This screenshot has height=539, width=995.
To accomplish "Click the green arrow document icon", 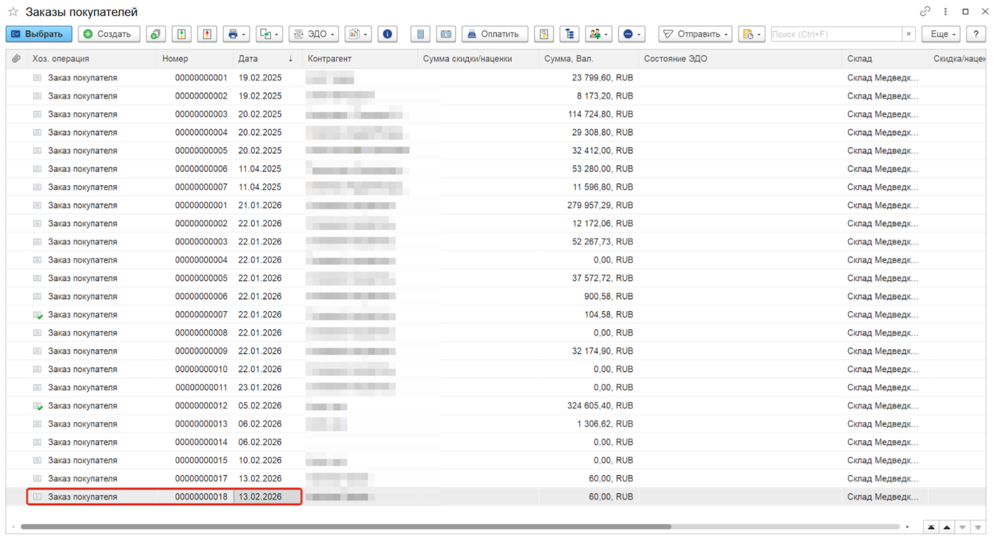I will pos(182,34).
